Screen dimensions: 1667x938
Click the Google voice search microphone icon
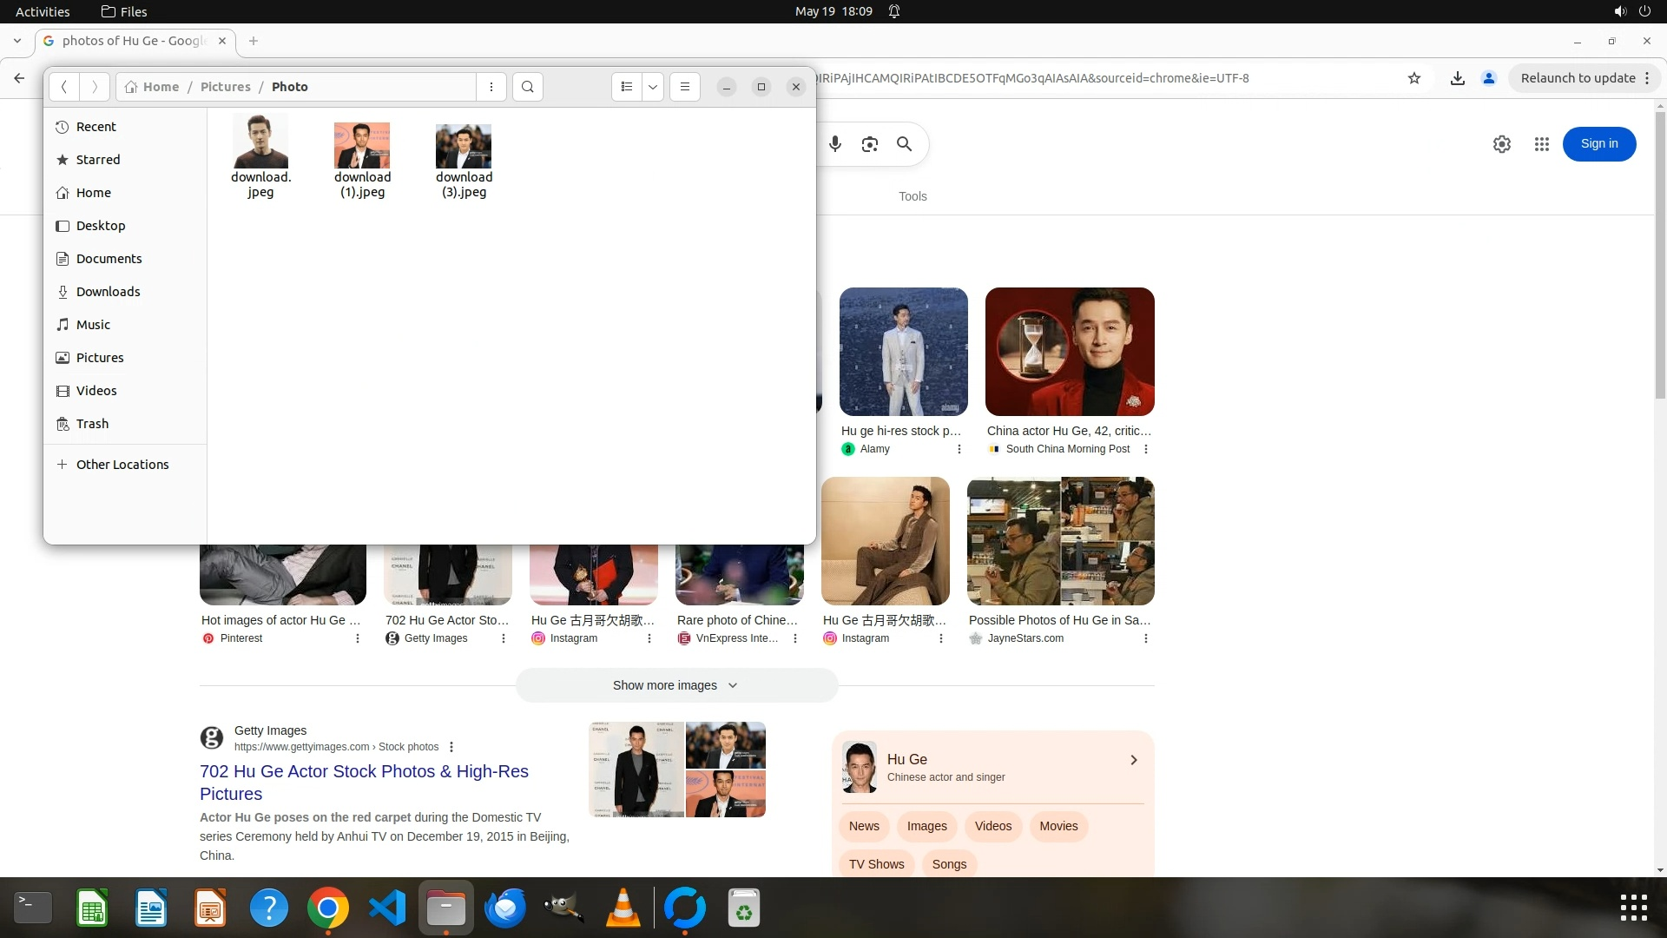[x=835, y=144]
